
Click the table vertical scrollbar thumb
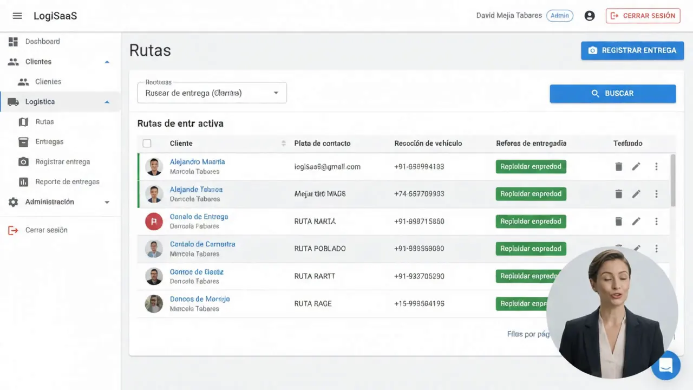click(x=673, y=180)
